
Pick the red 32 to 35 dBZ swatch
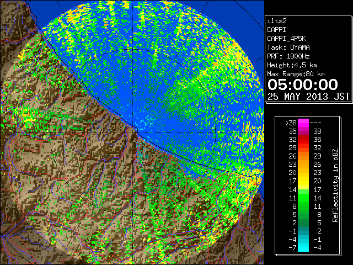tap(303, 140)
